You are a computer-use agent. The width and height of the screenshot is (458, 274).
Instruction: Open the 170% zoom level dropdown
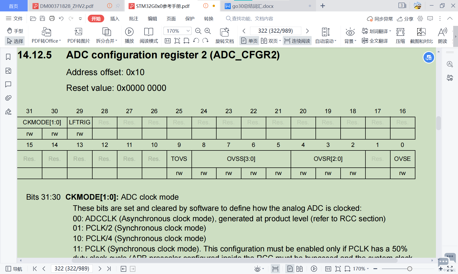188,31
